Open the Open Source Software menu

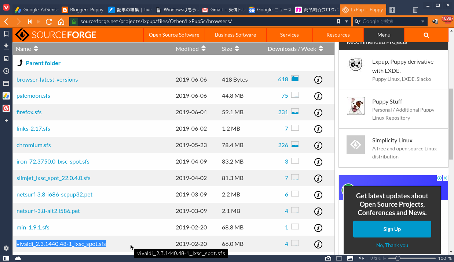click(x=174, y=35)
